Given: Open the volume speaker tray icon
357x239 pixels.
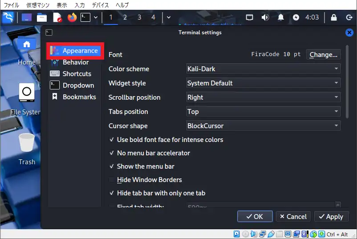Looking at the screenshot, I should click(265, 17).
